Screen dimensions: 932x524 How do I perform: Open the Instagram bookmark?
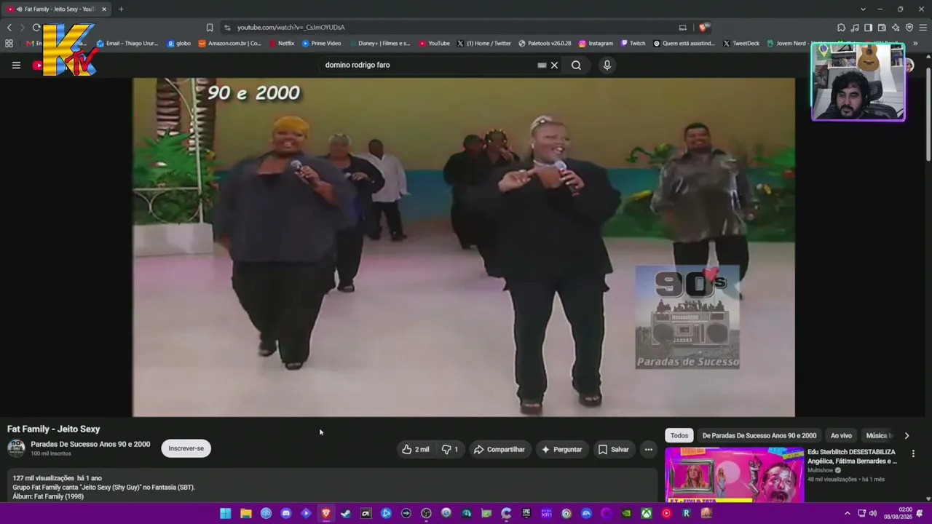[x=596, y=44]
